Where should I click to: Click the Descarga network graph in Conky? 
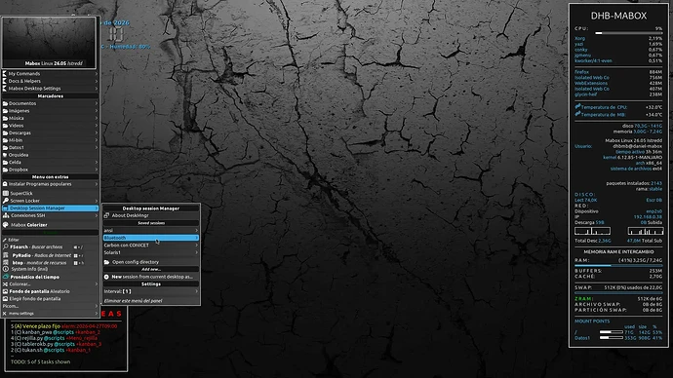click(592, 231)
